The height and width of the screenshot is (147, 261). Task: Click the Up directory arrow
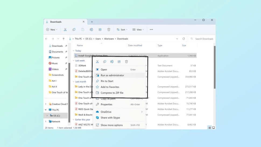(64, 39)
